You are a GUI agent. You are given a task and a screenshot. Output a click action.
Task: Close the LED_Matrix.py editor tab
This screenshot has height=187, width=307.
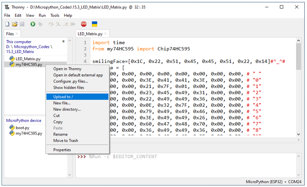(x=106, y=33)
